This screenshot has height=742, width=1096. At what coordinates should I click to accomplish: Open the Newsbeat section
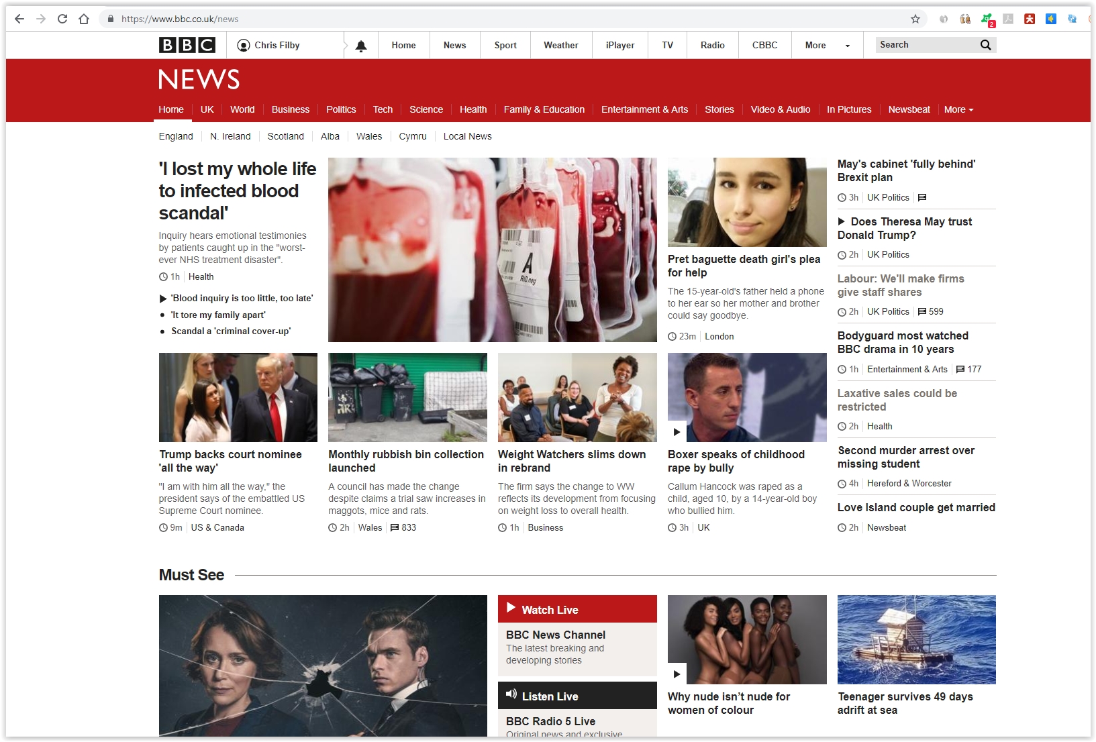pyautogui.click(x=909, y=109)
